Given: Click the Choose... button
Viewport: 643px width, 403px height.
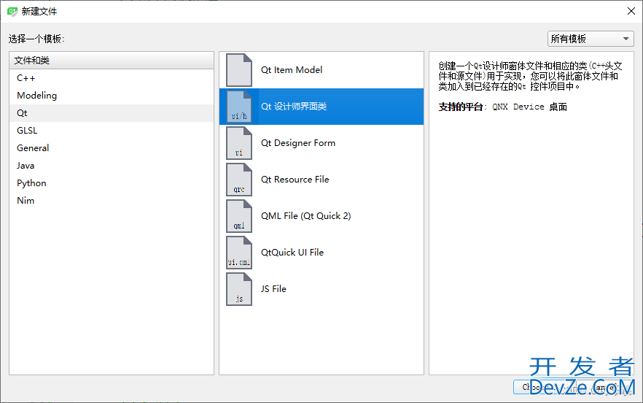Looking at the screenshot, I should pyautogui.click(x=542, y=387).
